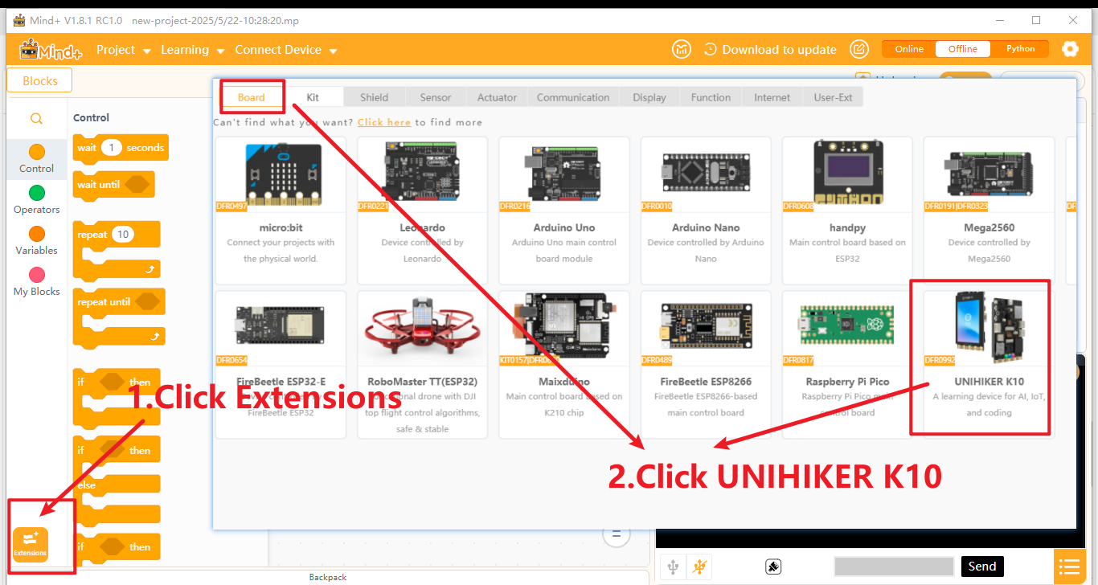Click the orange USB disconnect icon
The image size is (1098, 585).
coord(700,567)
